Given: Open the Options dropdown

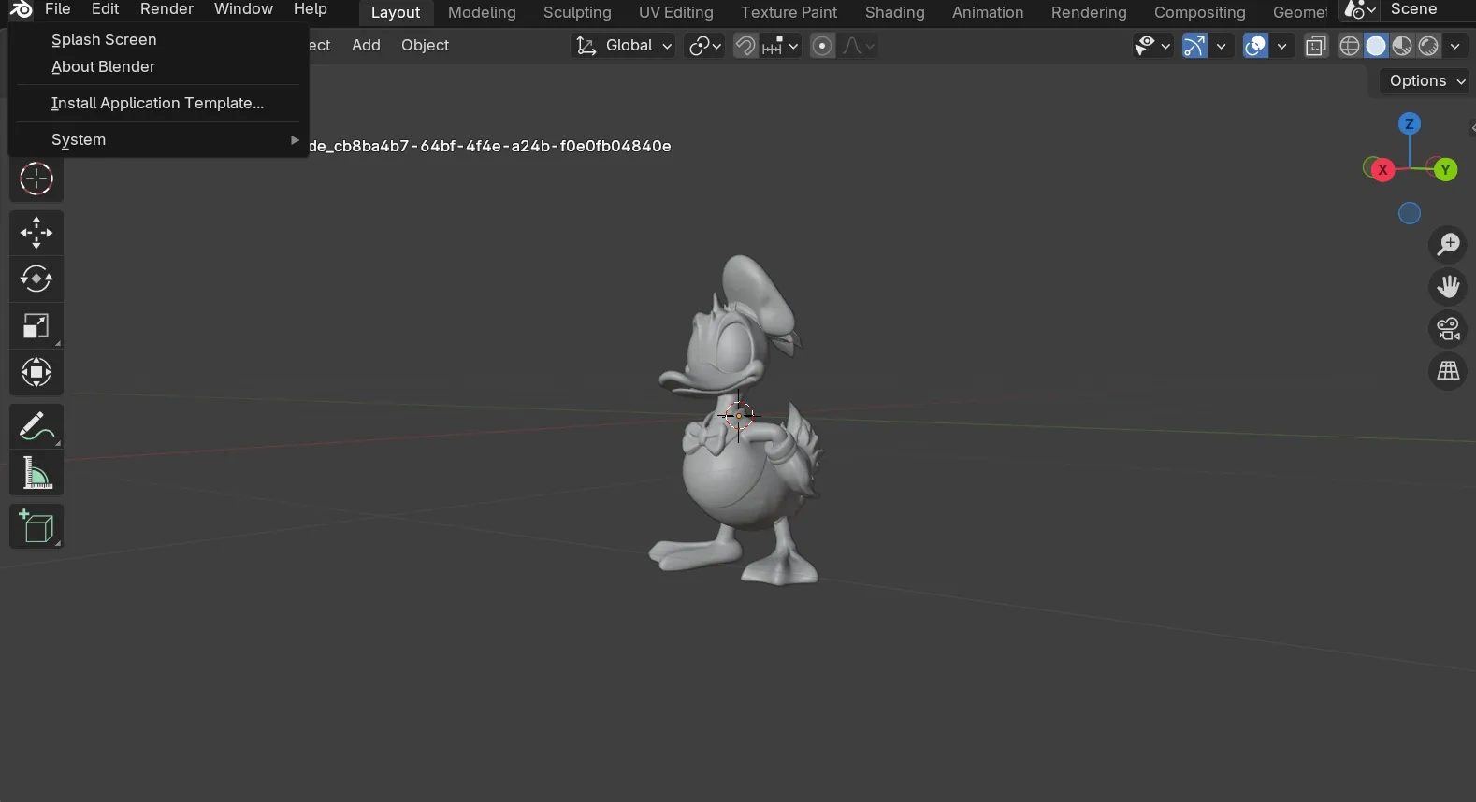Looking at the screenshot, I should point(1425,81).
